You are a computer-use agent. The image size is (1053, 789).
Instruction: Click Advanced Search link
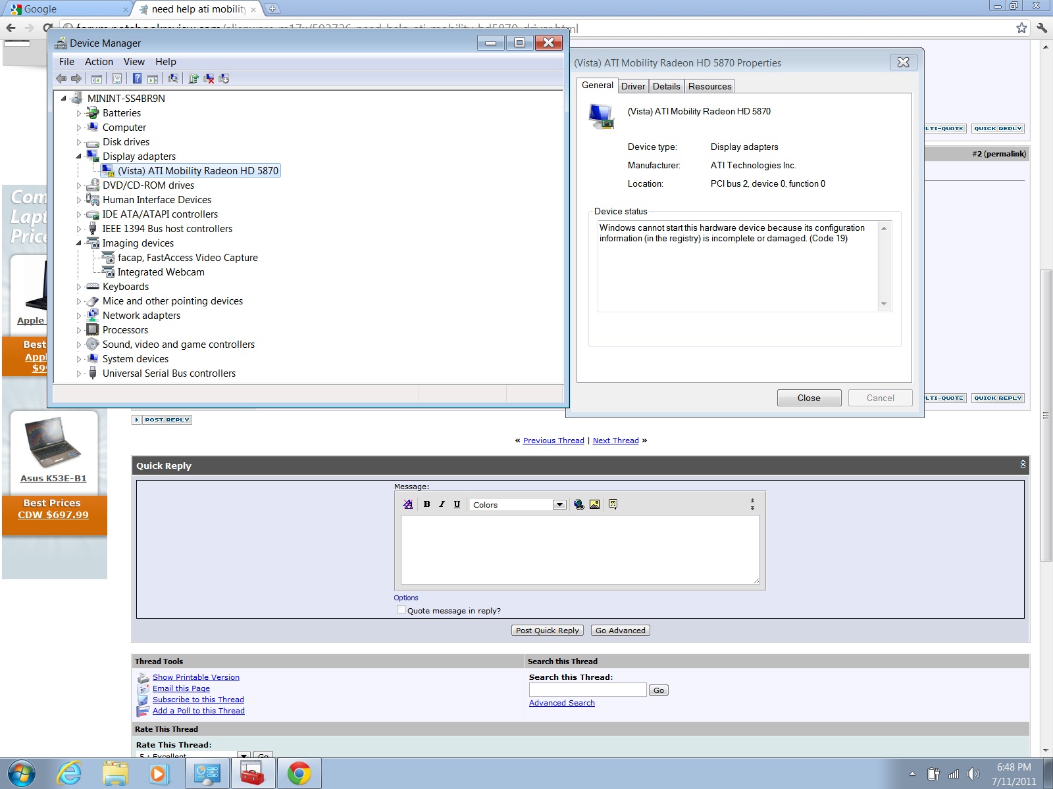click(562, 703)
